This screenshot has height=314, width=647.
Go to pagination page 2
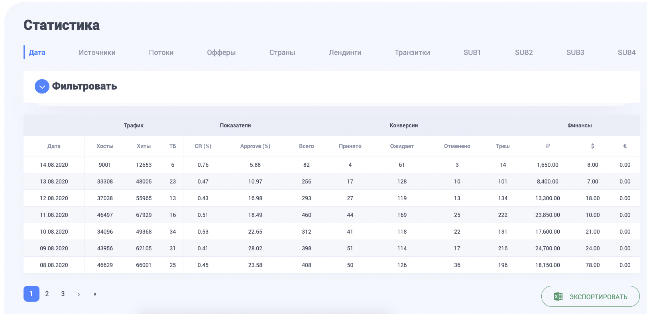point(47,294)
